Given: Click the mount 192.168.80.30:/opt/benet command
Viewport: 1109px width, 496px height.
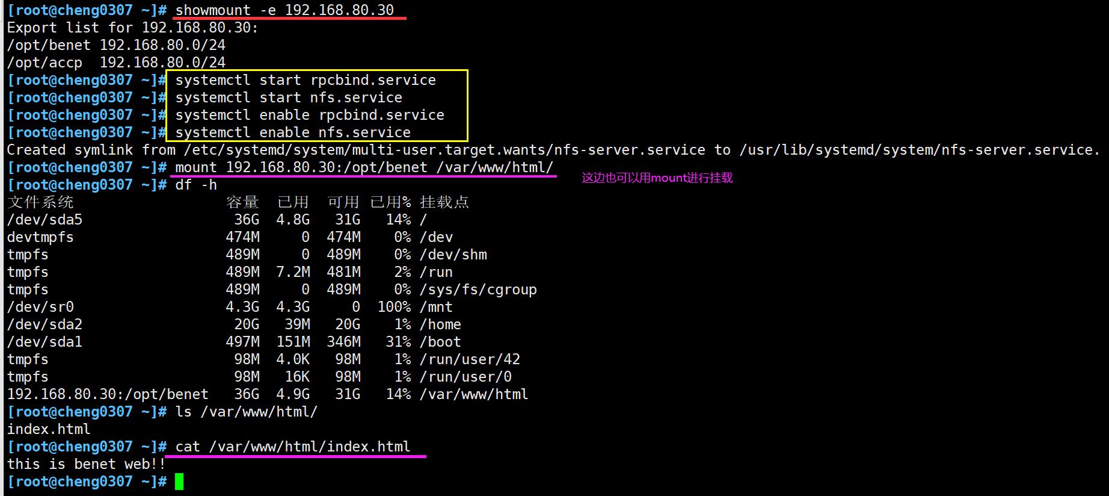Looking at the screenshot, I should [364, 167].
